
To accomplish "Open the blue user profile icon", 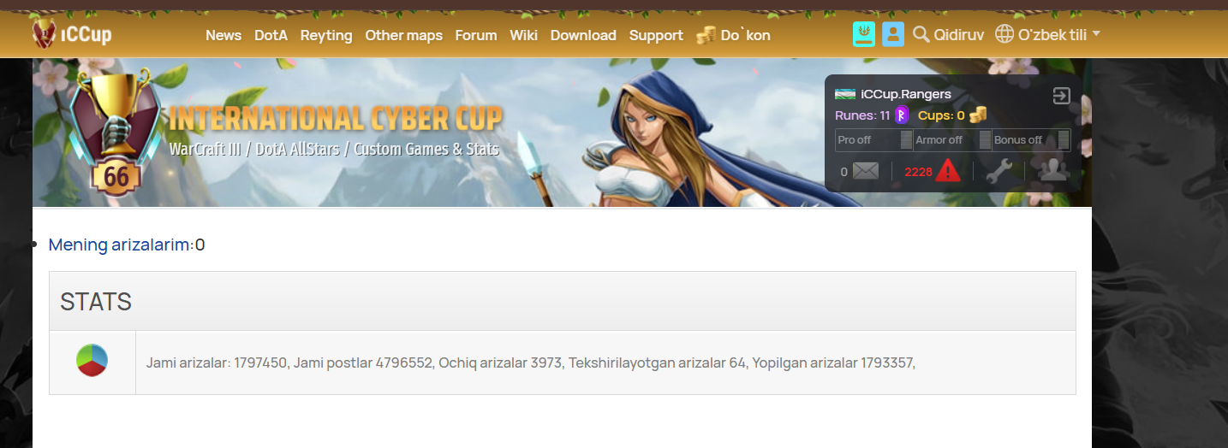I will (x=893, y=34).
